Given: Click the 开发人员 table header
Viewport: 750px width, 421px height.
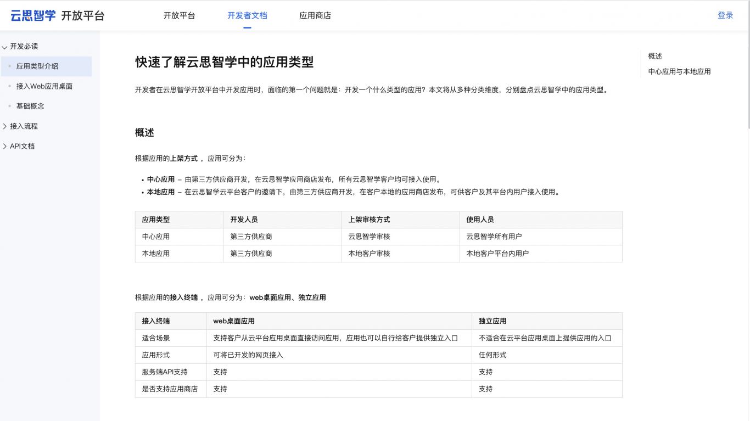Looking at the screenshot, I should click(282, 220).
